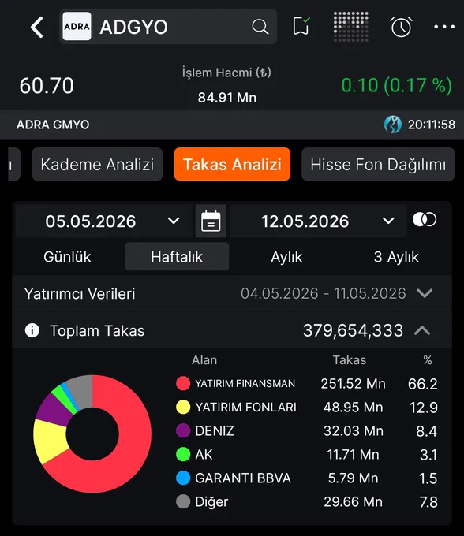
Task: Tap the YATIRIM FONLARI row label
Action: [245, 408]
